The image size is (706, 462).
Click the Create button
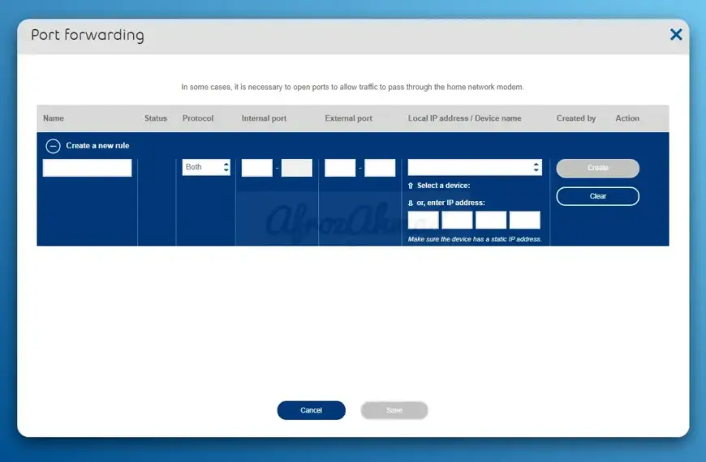coord(597,168)
